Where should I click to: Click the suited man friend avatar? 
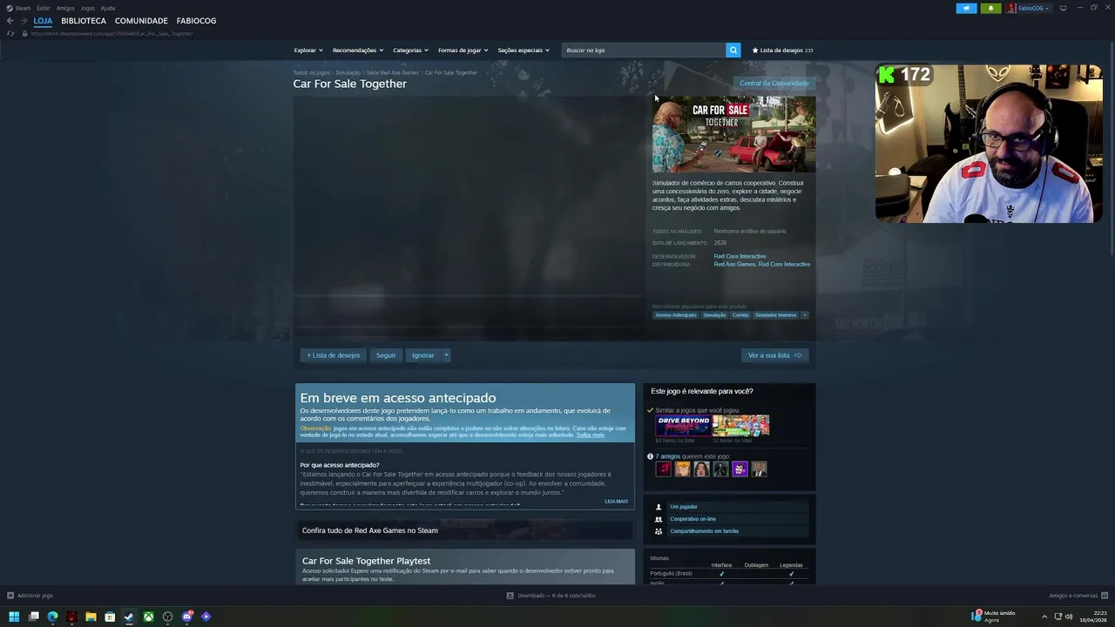pyautogui.click(x=759, y=469)
